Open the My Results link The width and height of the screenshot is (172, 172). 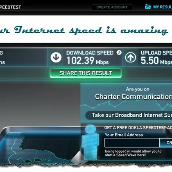[163, 7]
